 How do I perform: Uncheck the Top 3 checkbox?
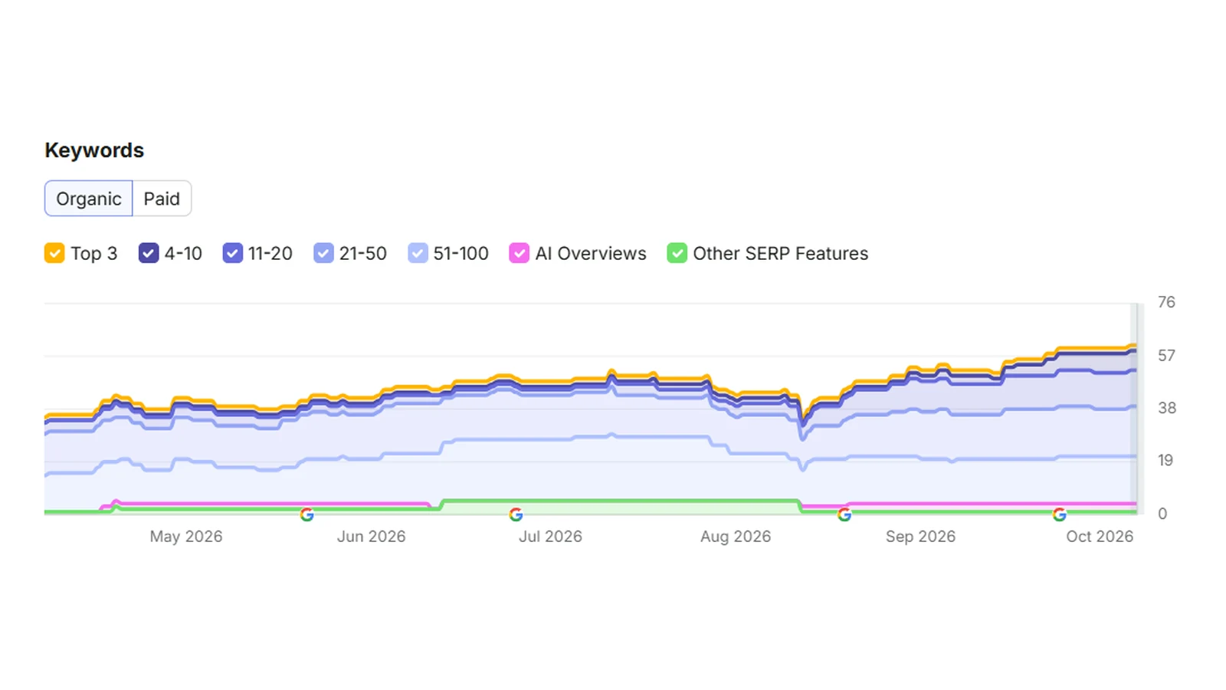coord(54,253)
